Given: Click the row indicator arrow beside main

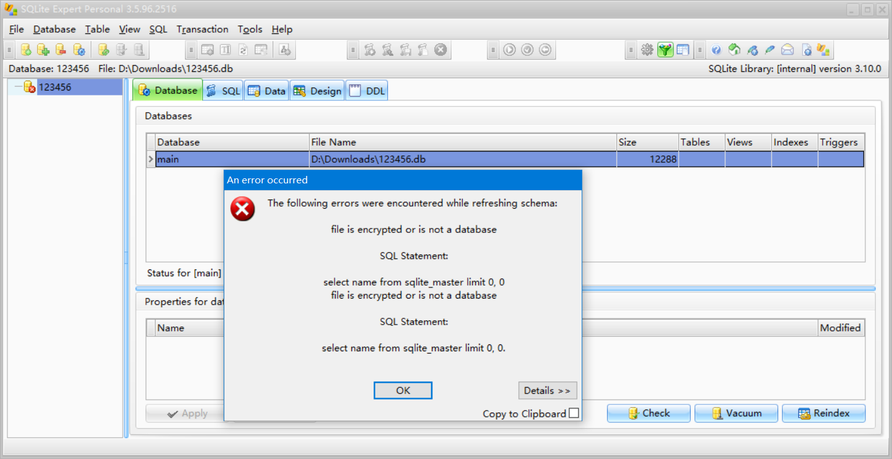Looking at the screenshot, I should point(151,159).
